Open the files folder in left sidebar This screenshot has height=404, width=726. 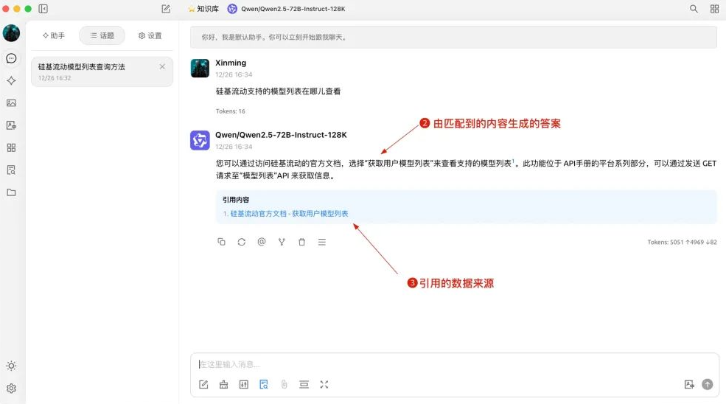coord(11,192)
